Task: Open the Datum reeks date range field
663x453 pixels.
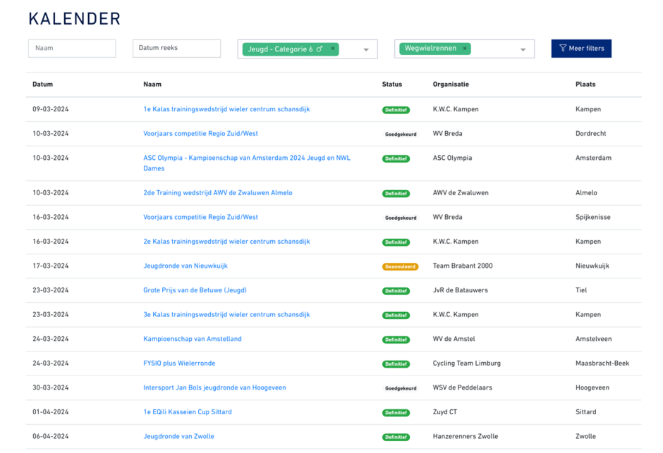Action: pyautogui.click(x=176, y=49)
